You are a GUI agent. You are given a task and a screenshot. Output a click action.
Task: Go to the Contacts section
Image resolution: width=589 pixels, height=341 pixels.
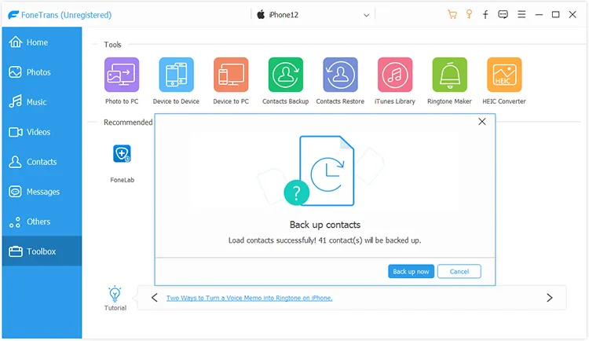(x=42, y=162)
